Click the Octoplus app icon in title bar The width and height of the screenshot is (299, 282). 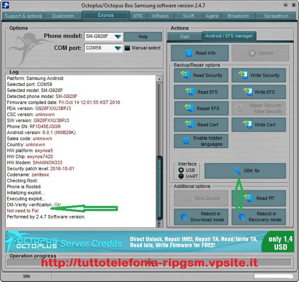[5, 5]
